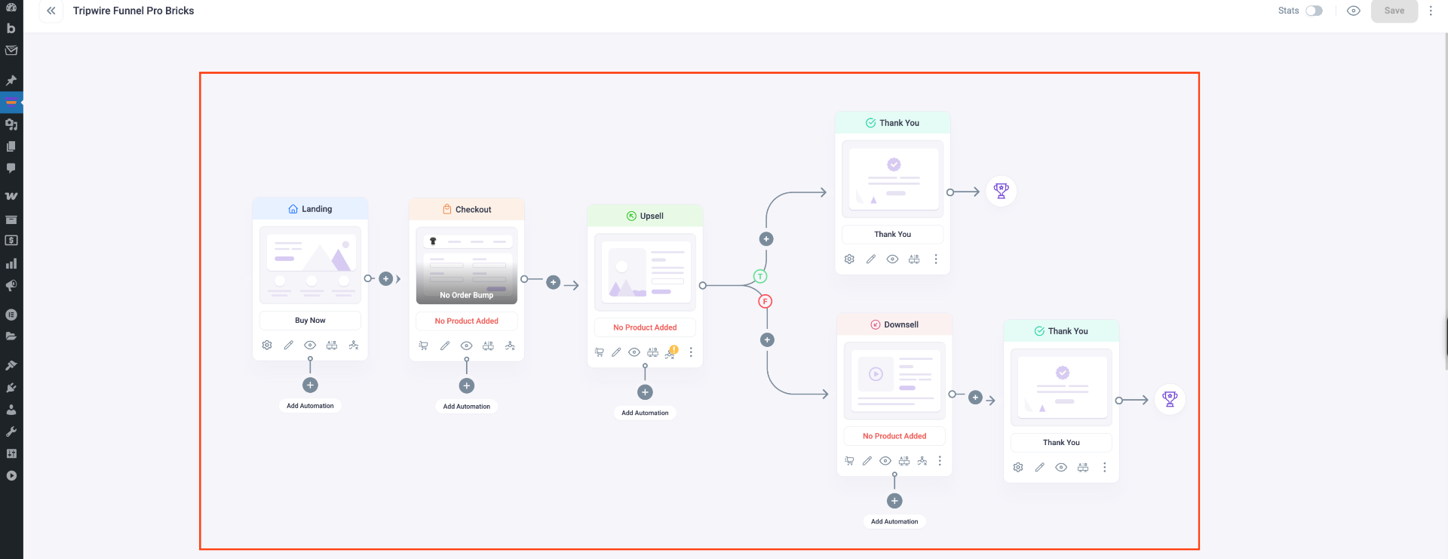The height and width of the screenshot is (559, 1448).
Task: Click the Save button
Action: tap(1394, 11)
